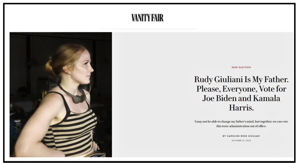Open the article photo of the woman

click(x=61, y=94)
